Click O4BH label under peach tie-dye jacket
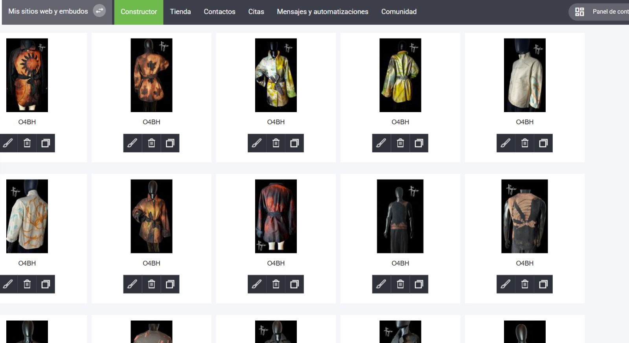 525,263
